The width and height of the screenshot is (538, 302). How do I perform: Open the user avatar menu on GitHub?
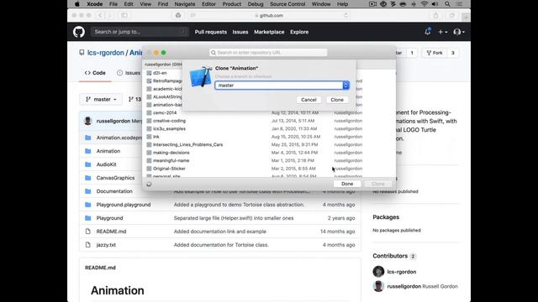point(459,32)
